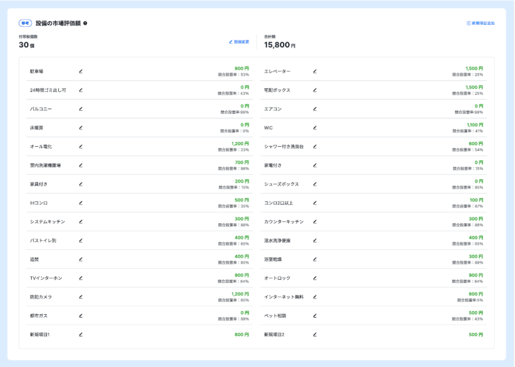Click the 900 円 amount for 駐車場

241,68
